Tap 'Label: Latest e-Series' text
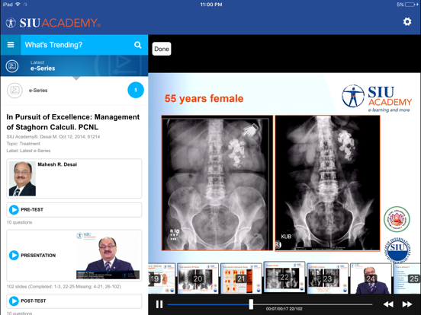 [28, 151]
